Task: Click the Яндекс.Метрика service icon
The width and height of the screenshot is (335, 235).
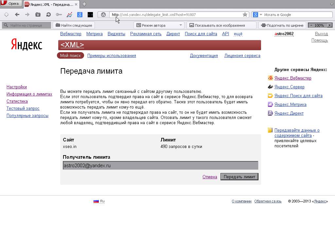Action: [271, 104]
